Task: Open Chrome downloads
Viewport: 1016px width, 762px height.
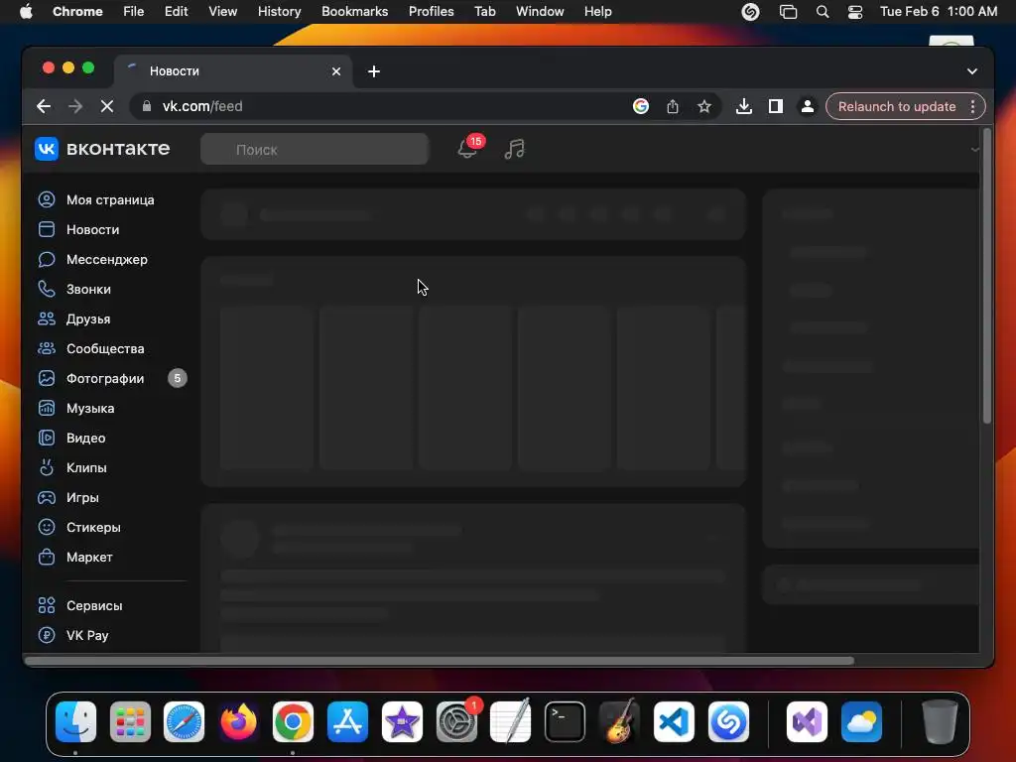Action: pos(744,106)
